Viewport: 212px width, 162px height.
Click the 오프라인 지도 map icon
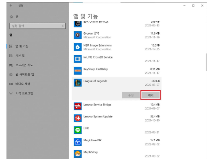[11, 65]
